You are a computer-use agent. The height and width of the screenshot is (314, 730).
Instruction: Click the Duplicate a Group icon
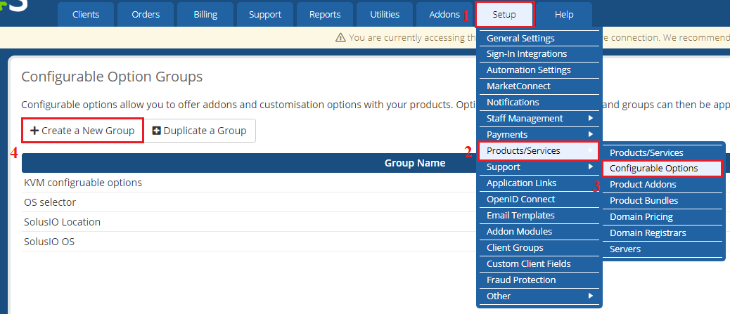(156, 131)
